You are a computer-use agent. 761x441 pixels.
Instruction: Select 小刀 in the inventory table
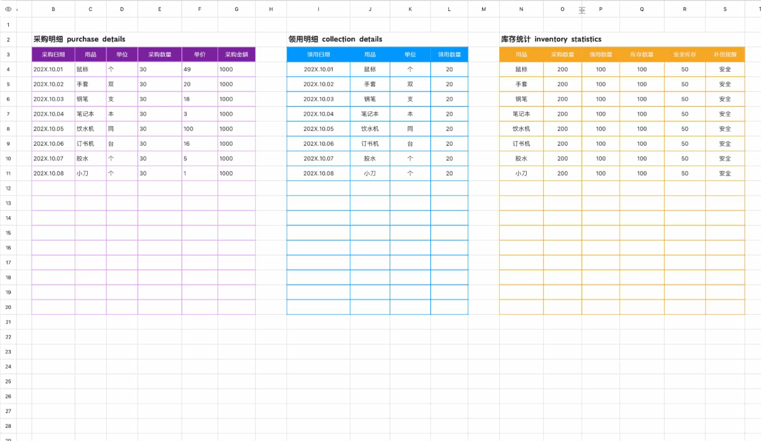[521, 173]
